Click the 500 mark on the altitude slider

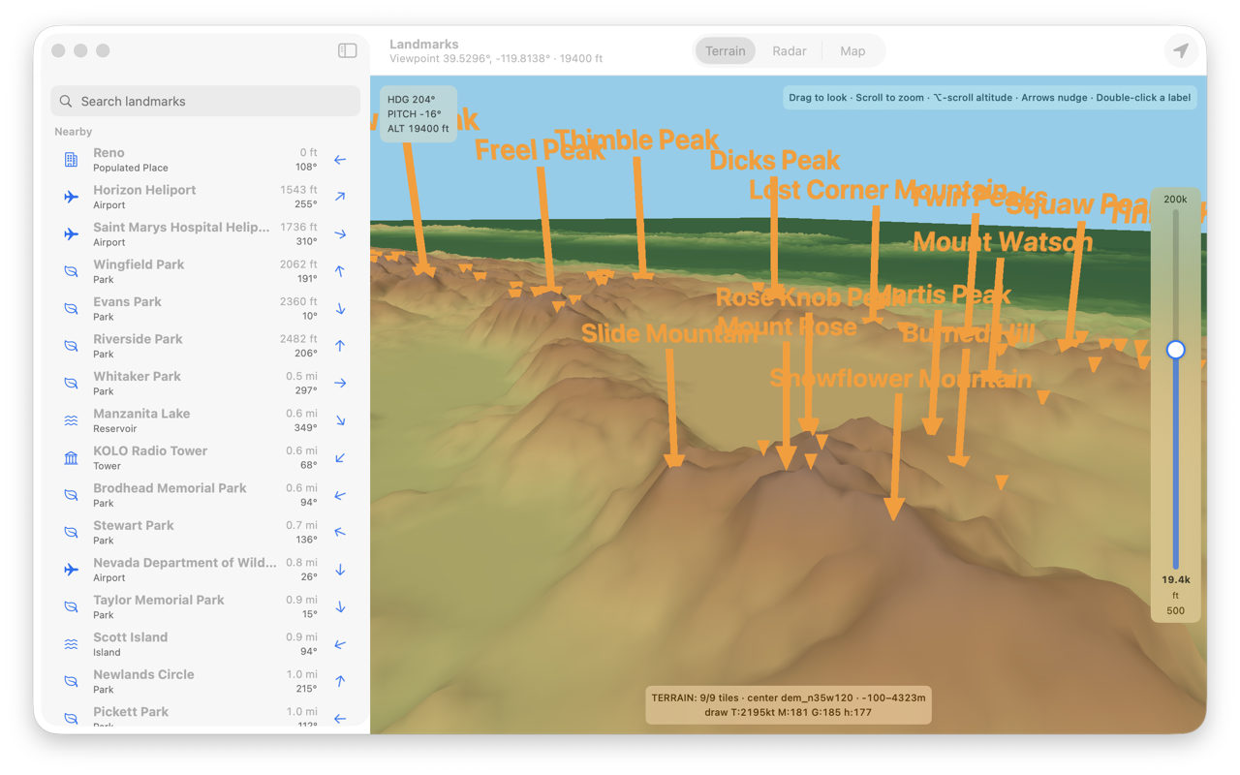1175,610
